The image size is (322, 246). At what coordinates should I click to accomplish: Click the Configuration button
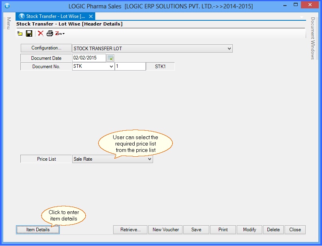45,48
